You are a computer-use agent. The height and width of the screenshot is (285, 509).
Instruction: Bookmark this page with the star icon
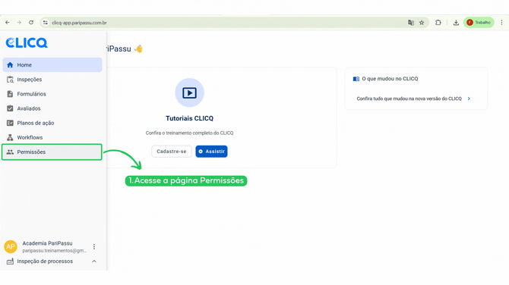(x=422, y=22)
